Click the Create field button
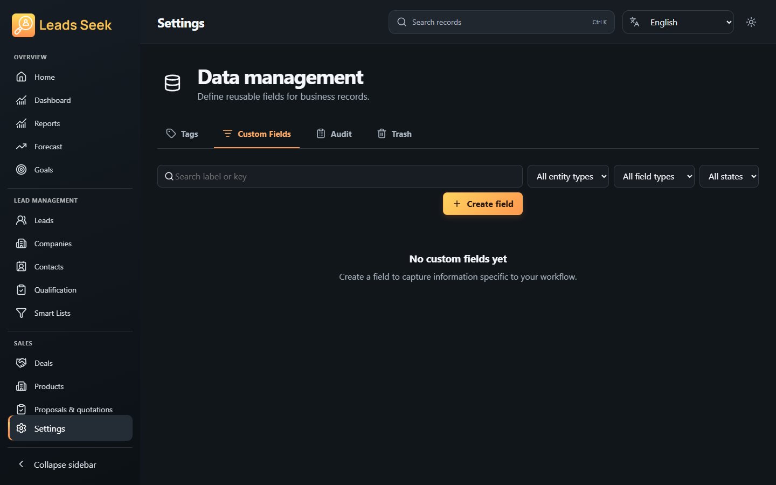The width and height of the screenshot is (776, 485). coord(483,204)
